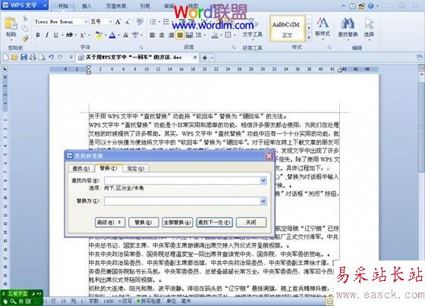Click the 查找内容 input field

182,180
